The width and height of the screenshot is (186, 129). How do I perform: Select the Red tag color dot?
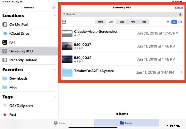(5, 114)
